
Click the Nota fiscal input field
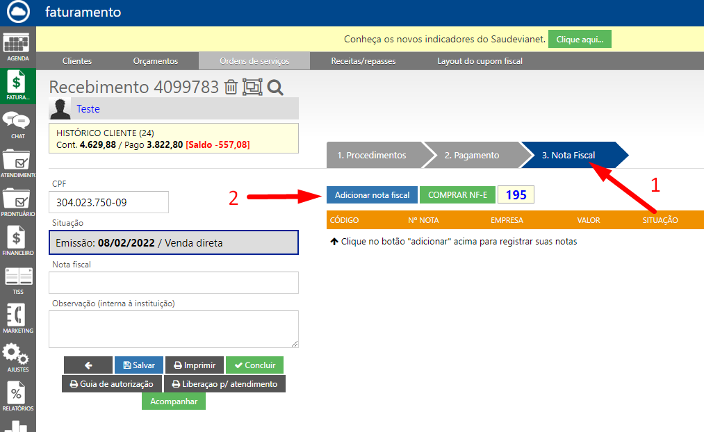pyautogui.click(x=174, y=283)
